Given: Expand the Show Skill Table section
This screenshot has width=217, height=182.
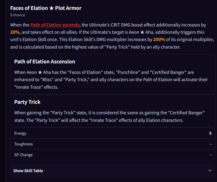Looking at the screenshot, I should (113, 171).
